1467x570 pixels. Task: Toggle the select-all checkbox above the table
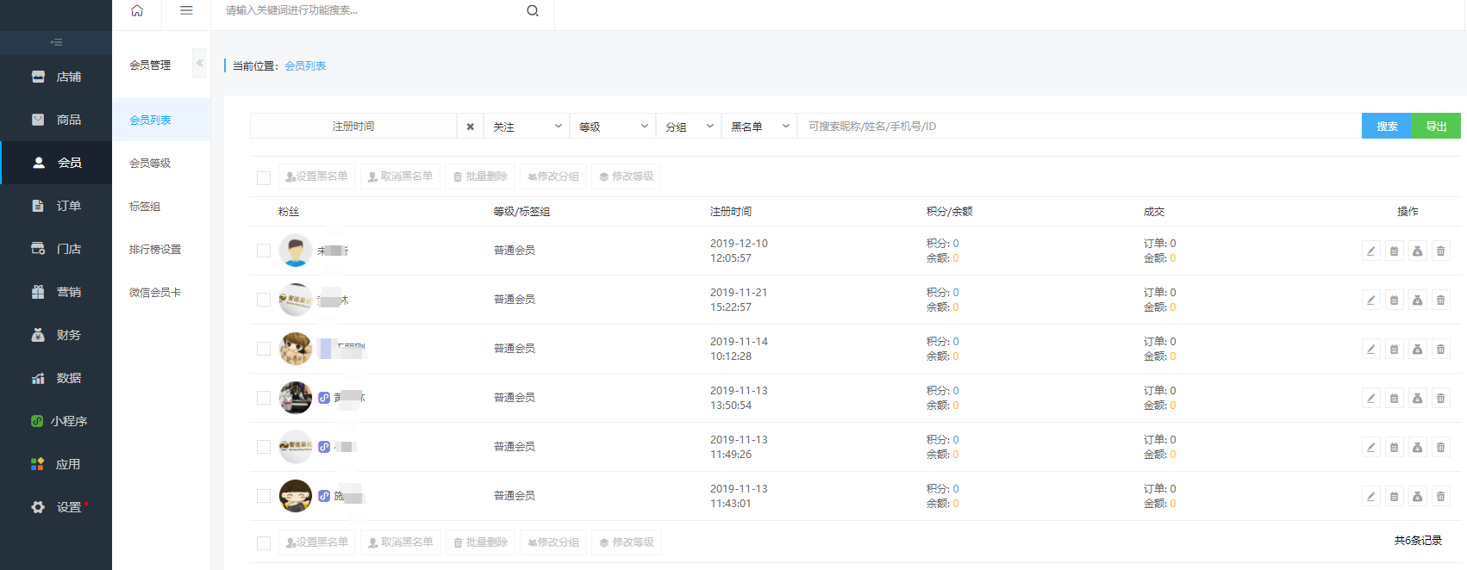[264, 177]
